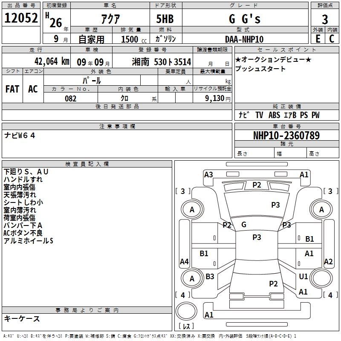Select the equipment list ナビ TV ABS エアB PS PW
Screen dimensions: 341x341
tap(279, 115)
